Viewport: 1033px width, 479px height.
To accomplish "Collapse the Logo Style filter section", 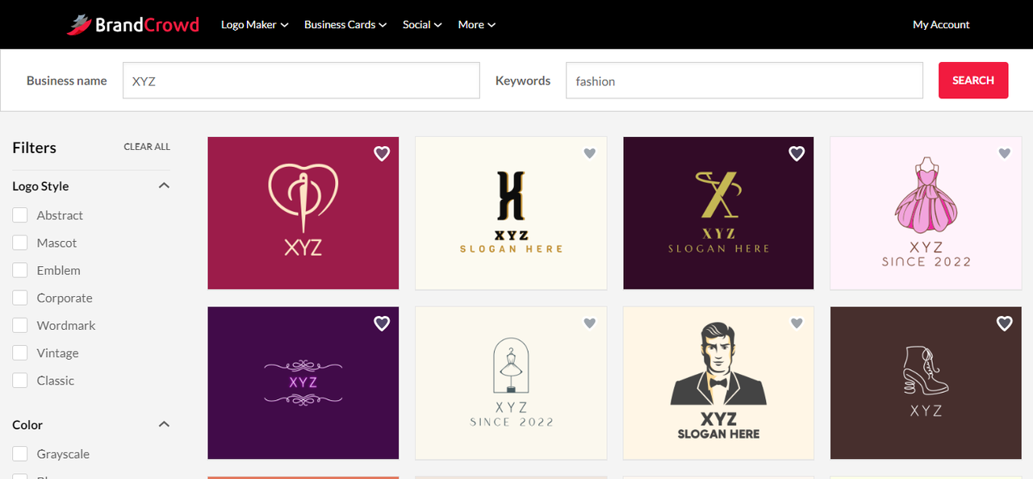I will [164, 185].
